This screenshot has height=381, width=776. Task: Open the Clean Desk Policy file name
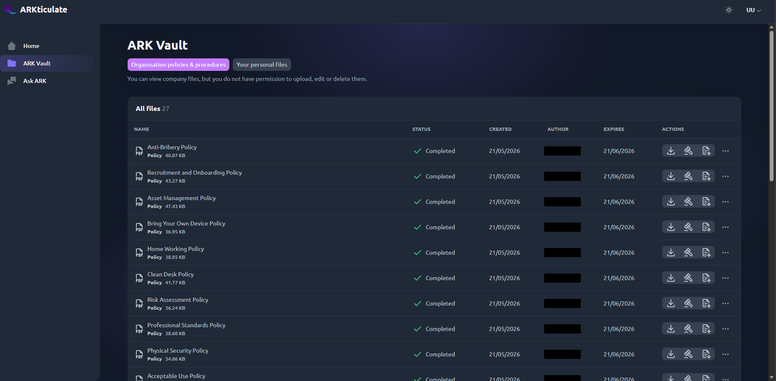[x=171, y=274]
